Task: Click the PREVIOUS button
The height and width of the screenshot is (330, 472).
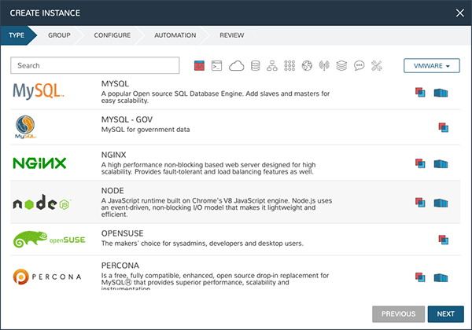Action: click(398, 314)
